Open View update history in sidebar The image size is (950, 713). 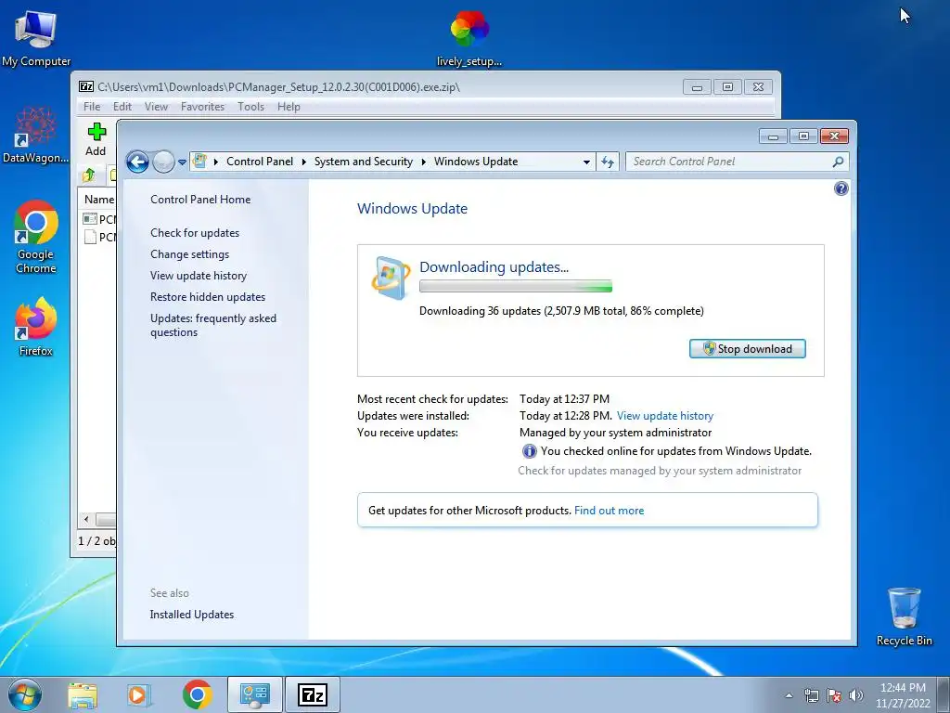(x=199, y=276)
